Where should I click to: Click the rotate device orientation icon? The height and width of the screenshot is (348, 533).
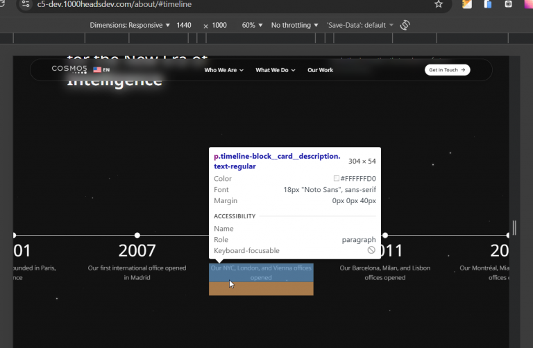405,25
